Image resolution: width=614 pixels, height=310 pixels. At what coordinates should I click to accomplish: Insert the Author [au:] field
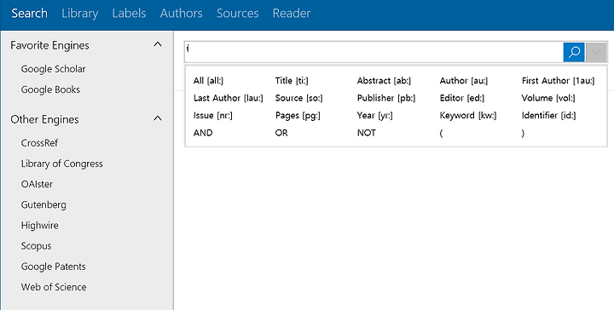tap(464, 81)
